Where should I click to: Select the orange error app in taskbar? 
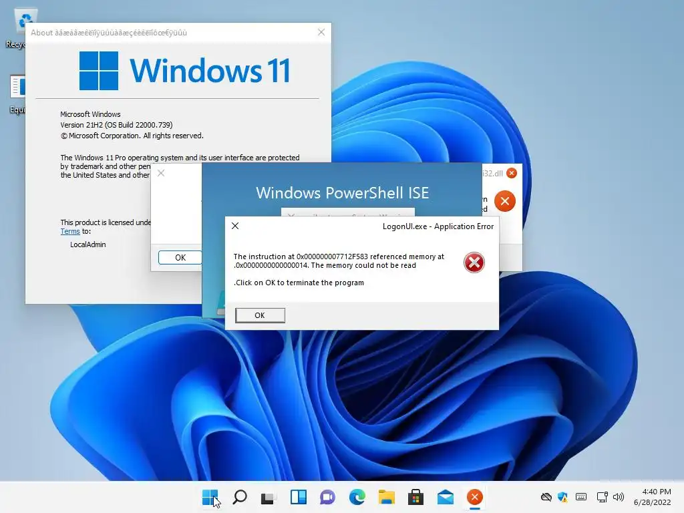click(475, 497)
